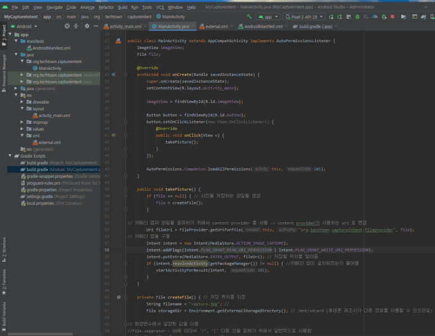Toggle code fold at createFile line 65
Screen dimensions: 435x336
pyautogui.click(x=125, y=297)
